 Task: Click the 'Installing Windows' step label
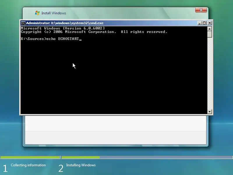(x=81, y=165)
